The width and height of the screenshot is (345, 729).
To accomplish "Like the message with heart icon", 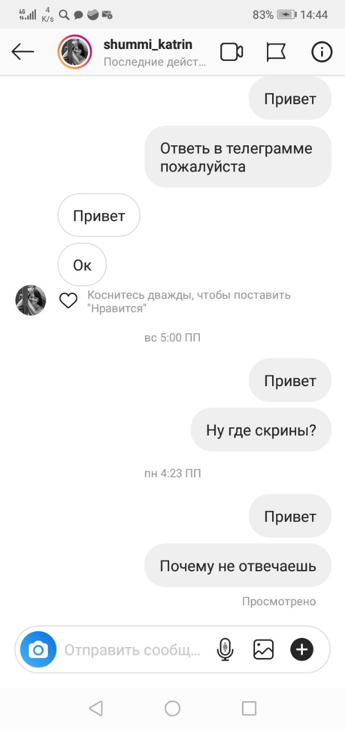I will tap(68, 301).
